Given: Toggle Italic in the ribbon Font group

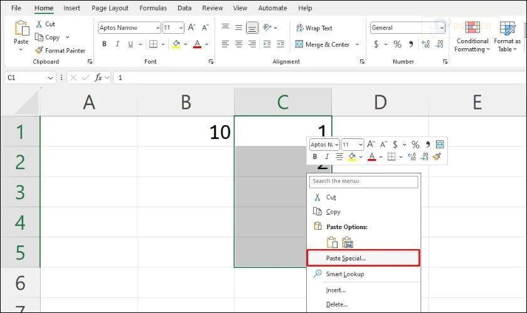Looking at the screenshot, I should click(119, 44).
